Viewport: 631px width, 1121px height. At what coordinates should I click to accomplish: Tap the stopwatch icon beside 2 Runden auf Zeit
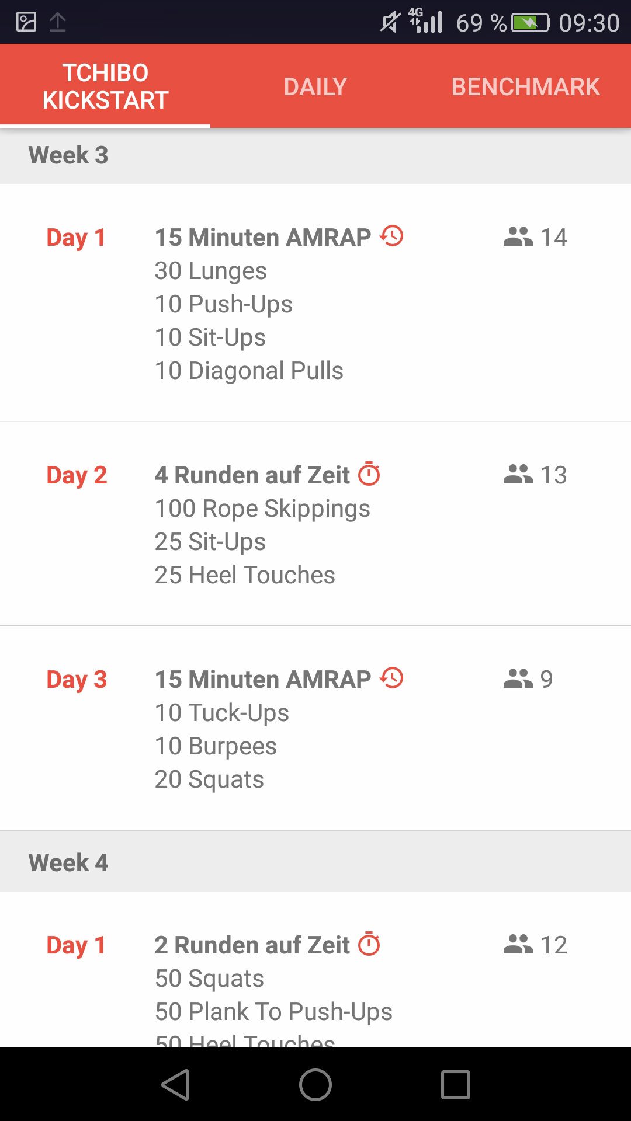click(x=369, y=944)
